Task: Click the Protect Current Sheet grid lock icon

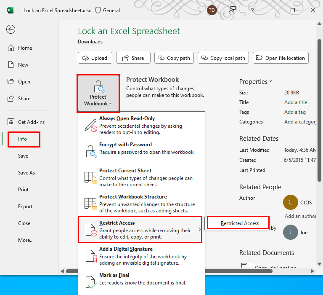Action: click(91, 178)
